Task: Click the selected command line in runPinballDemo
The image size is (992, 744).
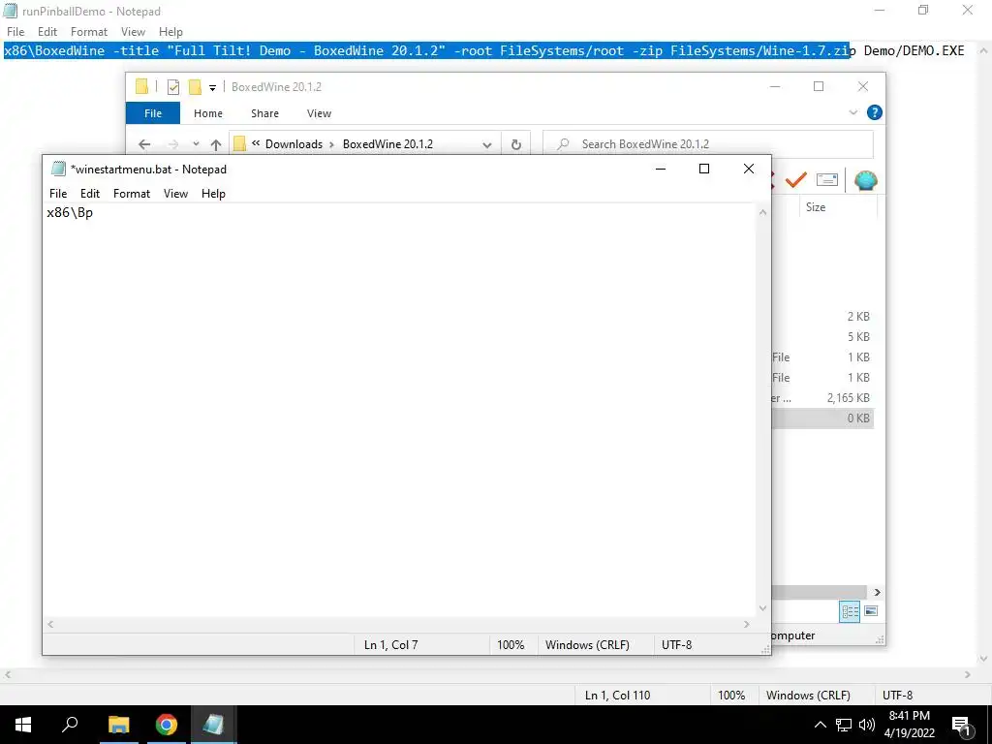Action: [x=426, y=50]
